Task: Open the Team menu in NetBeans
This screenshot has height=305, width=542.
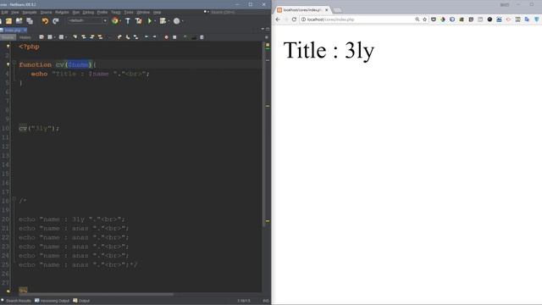Action: click(115, 12)
